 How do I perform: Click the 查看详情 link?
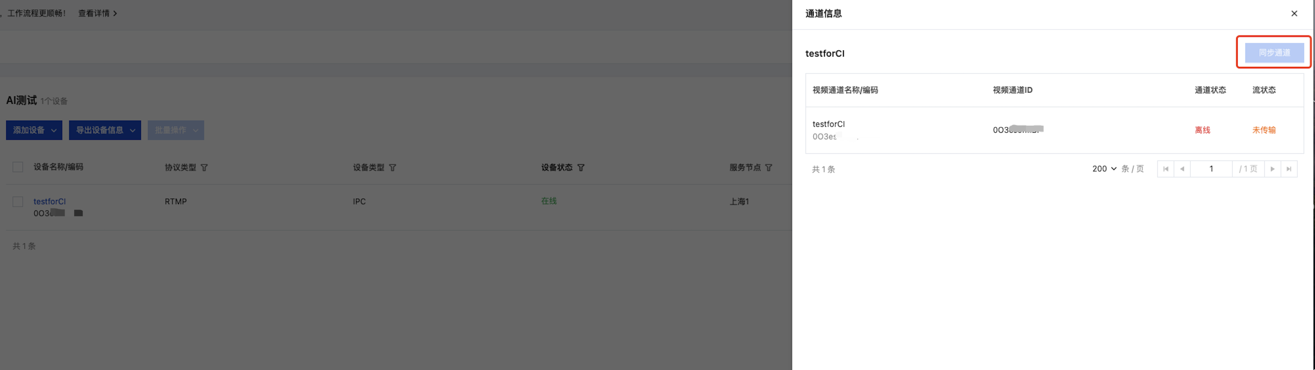click(98, 13)
